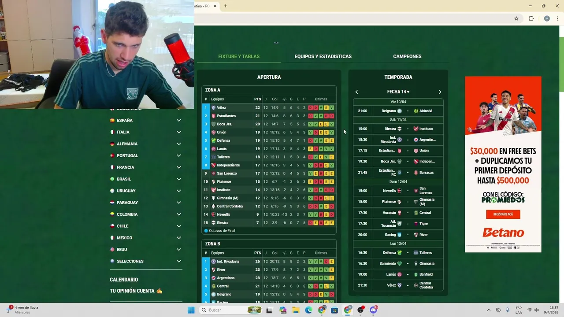Open the Chrome three-dot menu
Image resolution: width=564 pixels, height=317 pixels.
558,18
